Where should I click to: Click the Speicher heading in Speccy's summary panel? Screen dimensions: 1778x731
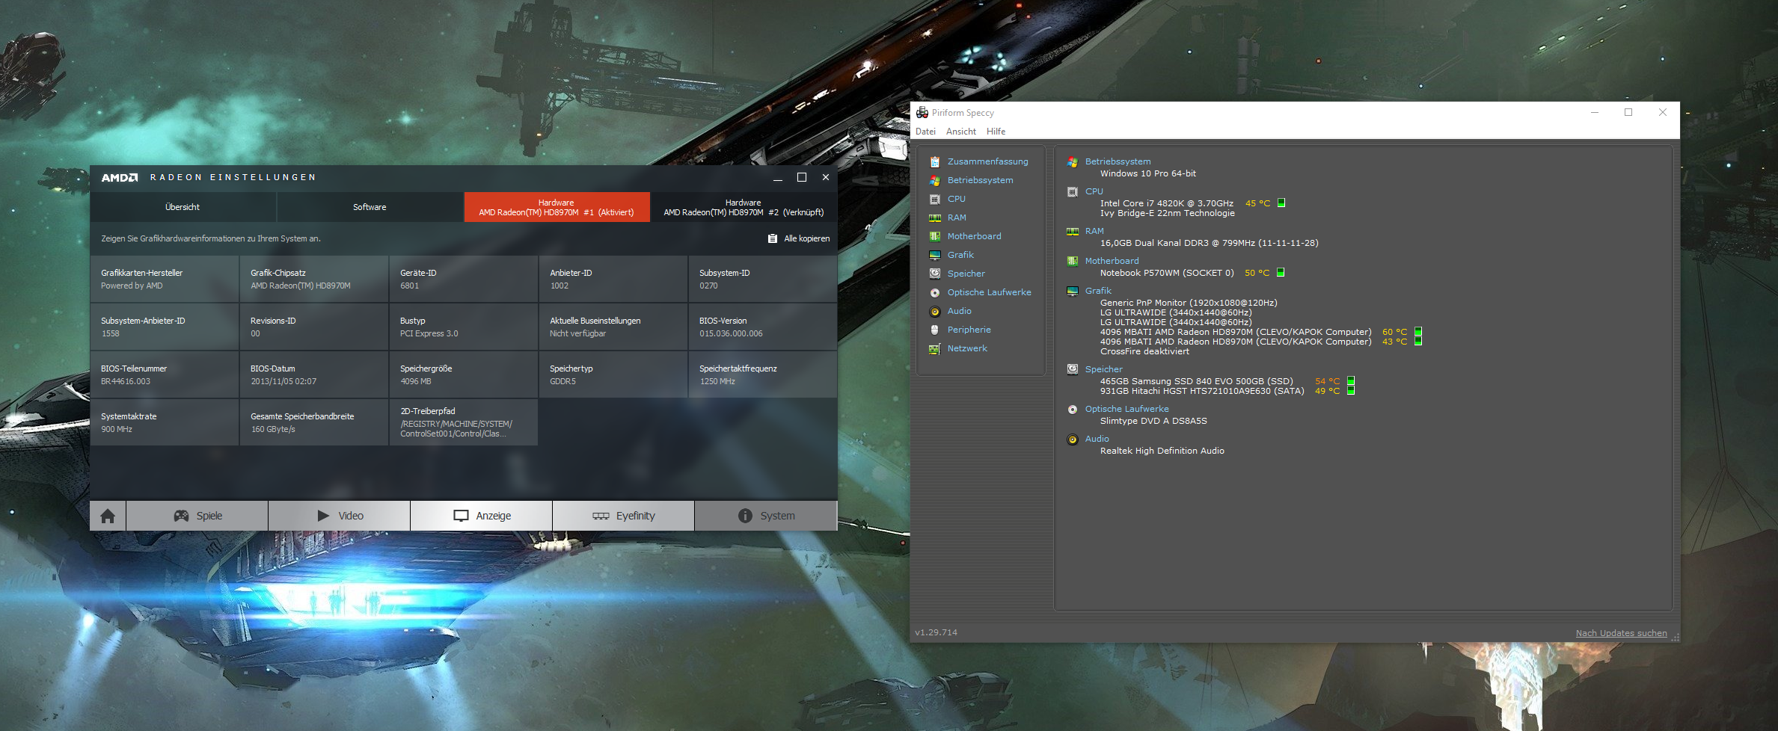pos(1104,369)
